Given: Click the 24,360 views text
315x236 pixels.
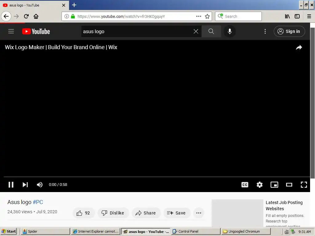Looking at the screenshot, I should (20, 212).
